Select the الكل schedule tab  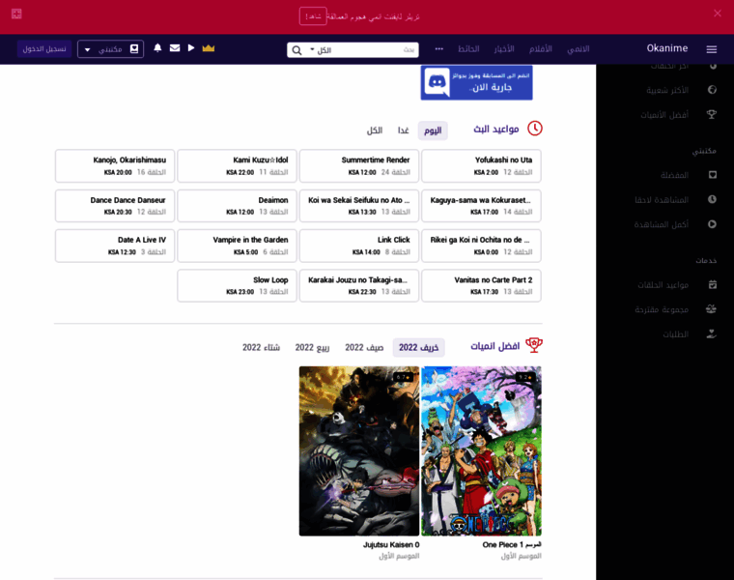pyautogui.click(x=374, y=130)
